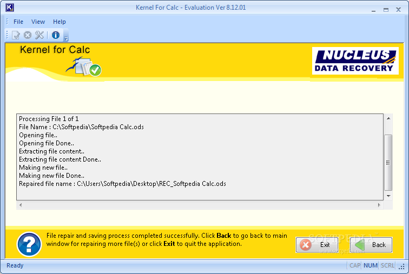Click the Kernel for Calc spreadsheet icon

click(84, 67)
